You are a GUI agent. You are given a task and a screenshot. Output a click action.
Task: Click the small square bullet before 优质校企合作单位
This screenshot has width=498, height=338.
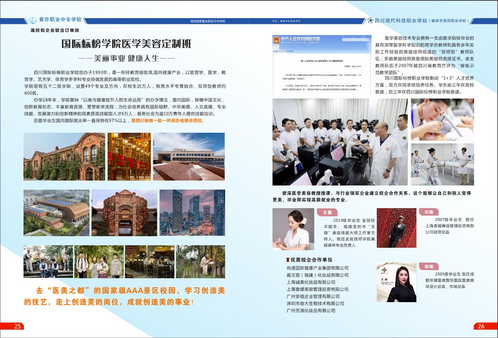(x=288, y=260)
